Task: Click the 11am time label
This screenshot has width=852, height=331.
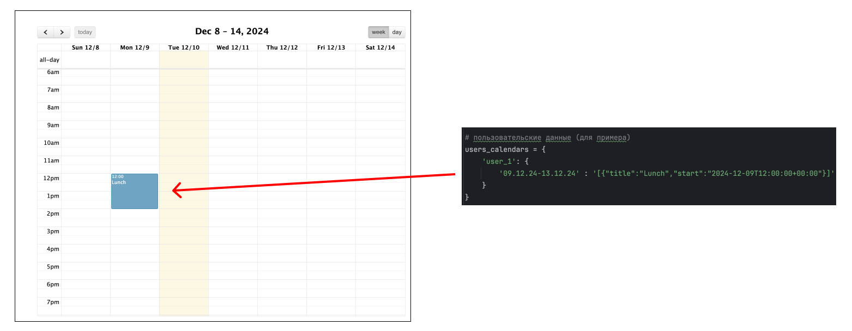Action: point(51,161)
